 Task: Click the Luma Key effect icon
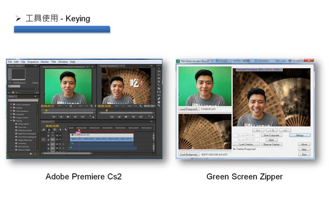(x=16, y=143)
